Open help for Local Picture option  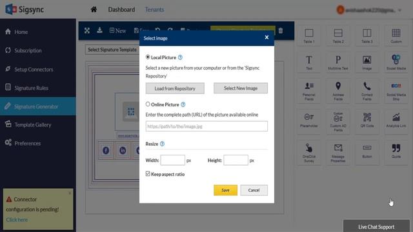click(180, 57)
